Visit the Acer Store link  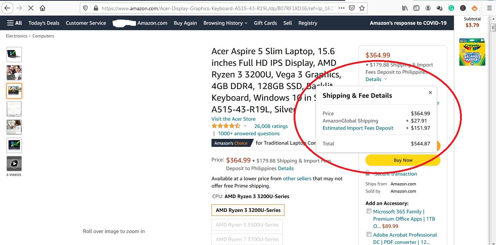233,119
